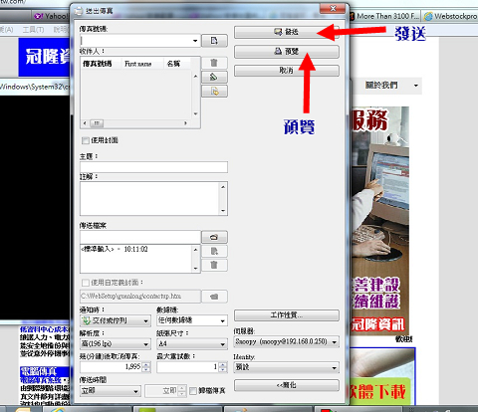Increase the max tries stepper value

[223, 364]
